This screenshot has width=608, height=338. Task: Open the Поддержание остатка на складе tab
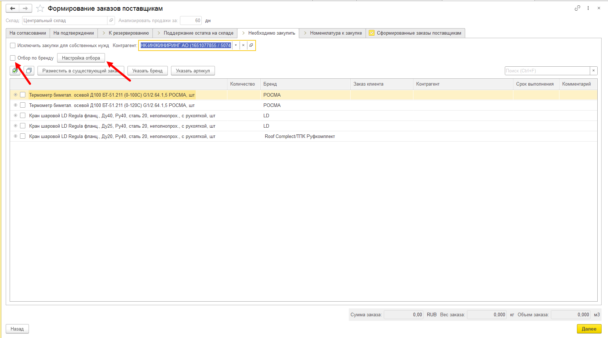tap(195, 33)
